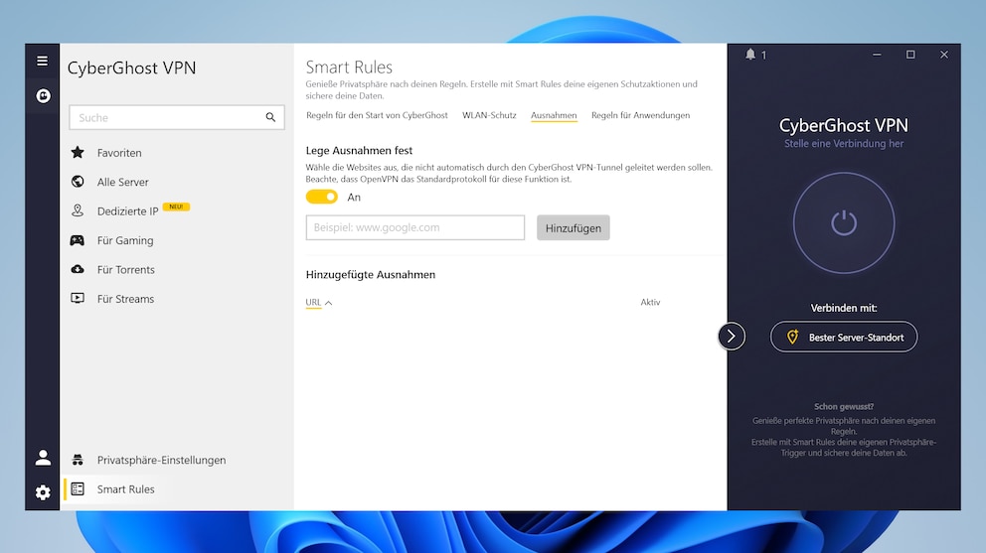The image size is (986, 553).
Task: Click the location pin icon in Bester Server-Standort
Action: coord(792,338)
